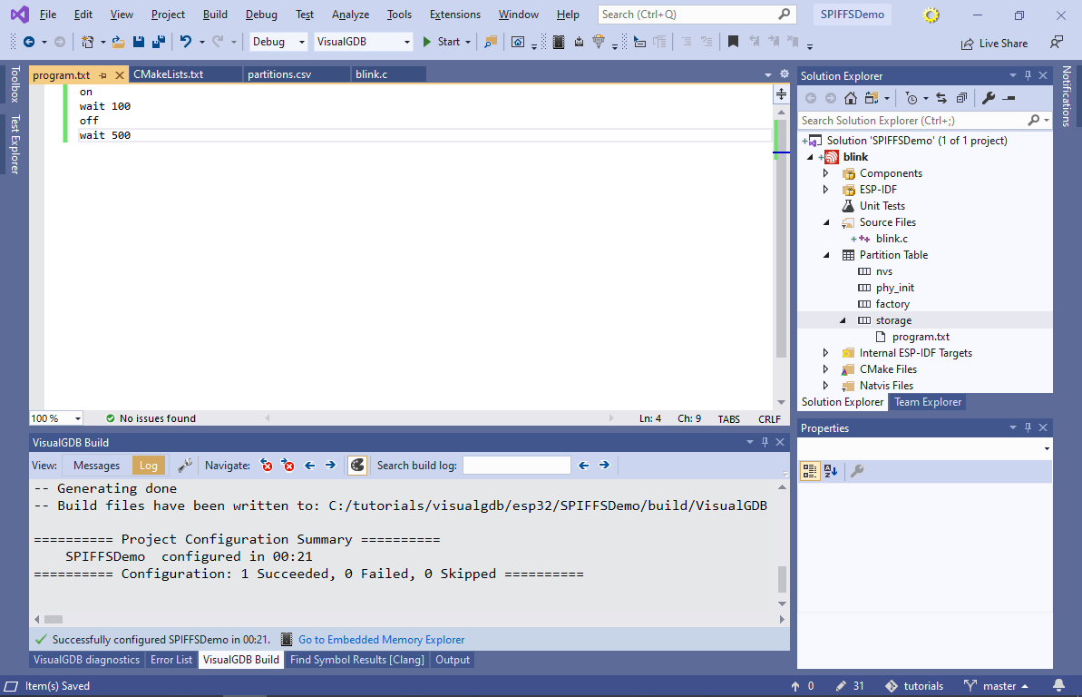Click in the Search build log field
Image resolution: width=1082 pixels, height=697 pixels.
[516, 466]
